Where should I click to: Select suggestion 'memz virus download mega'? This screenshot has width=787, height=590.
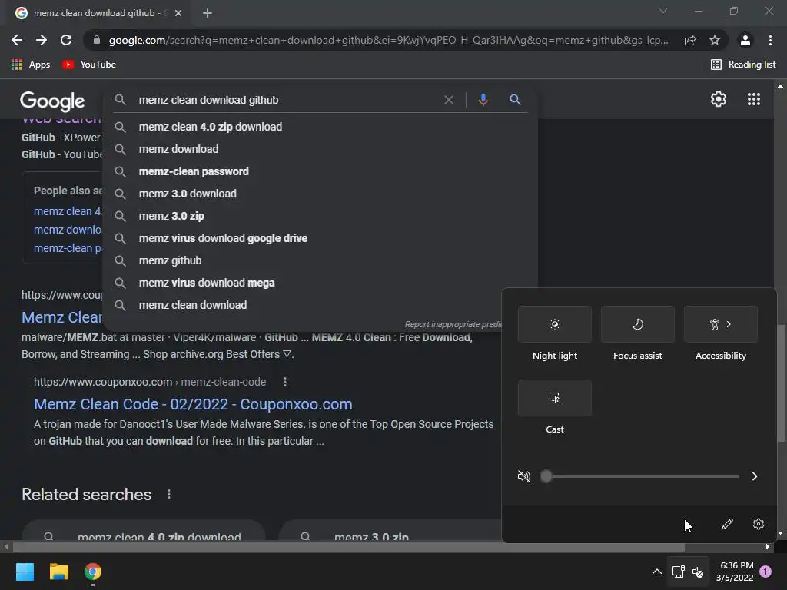coord(320,283)
